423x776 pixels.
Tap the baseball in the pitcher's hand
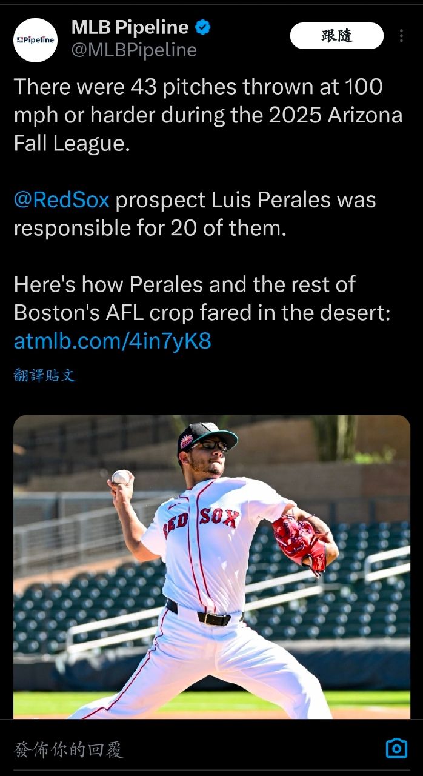(121, 477)
